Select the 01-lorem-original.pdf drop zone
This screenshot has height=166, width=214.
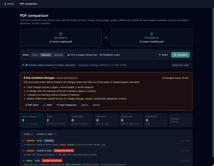pos(61,37)
